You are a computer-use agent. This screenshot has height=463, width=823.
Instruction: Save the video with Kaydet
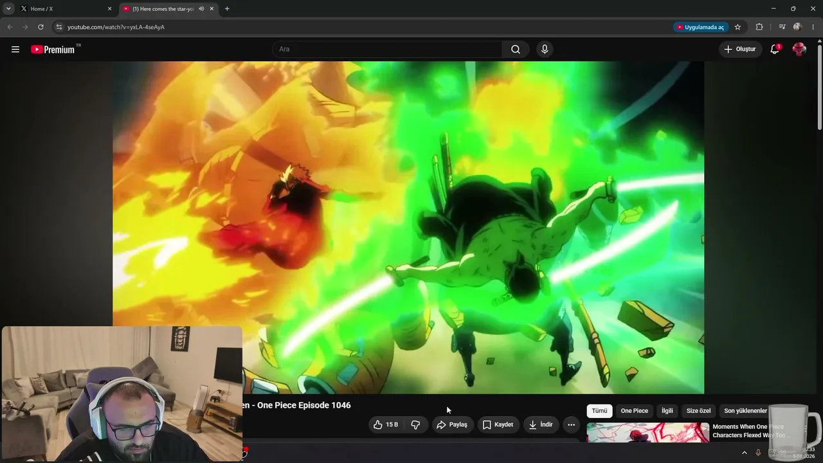tap(498, 424)
